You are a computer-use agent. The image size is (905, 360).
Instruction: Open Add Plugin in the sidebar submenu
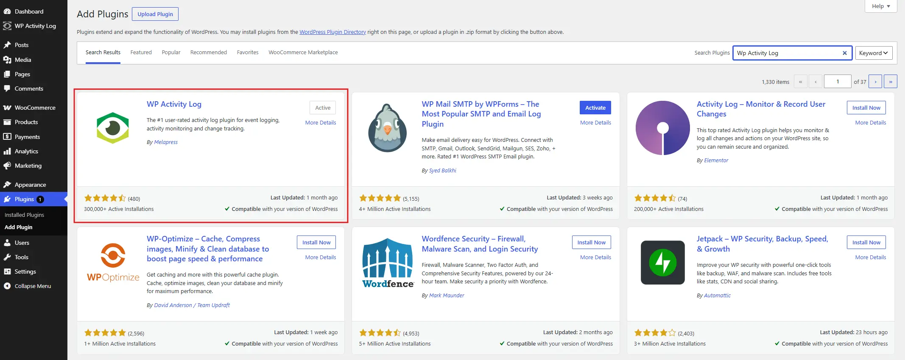pyautogui.click(x=18, y=227)
